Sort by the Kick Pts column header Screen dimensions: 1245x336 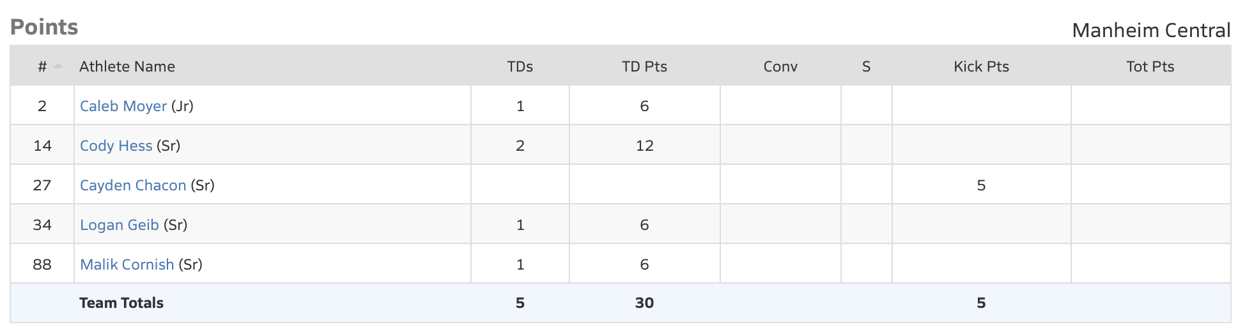pos(981,66)
